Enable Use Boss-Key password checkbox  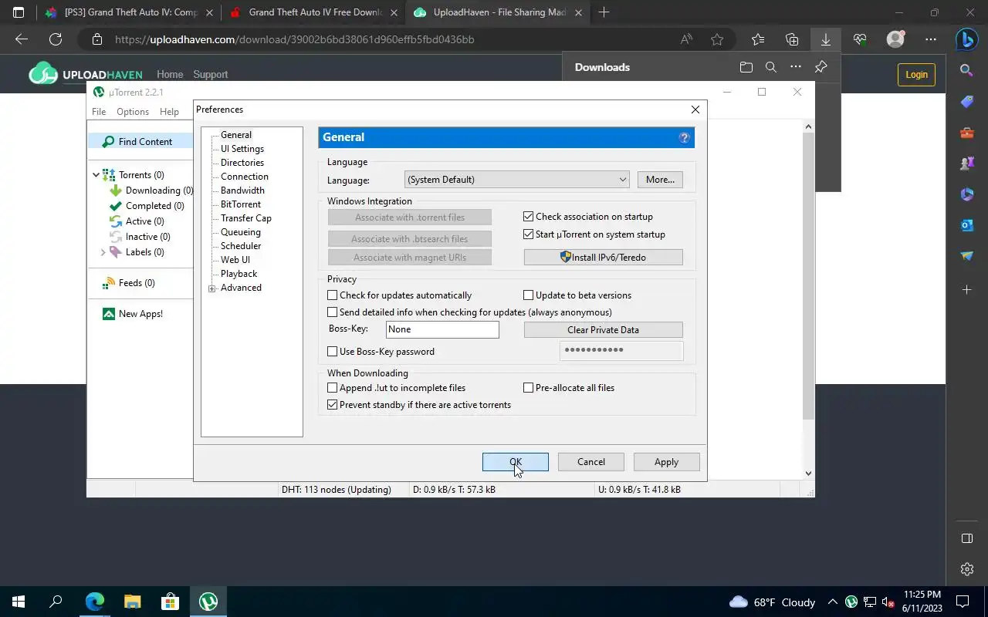pos(333,352)
